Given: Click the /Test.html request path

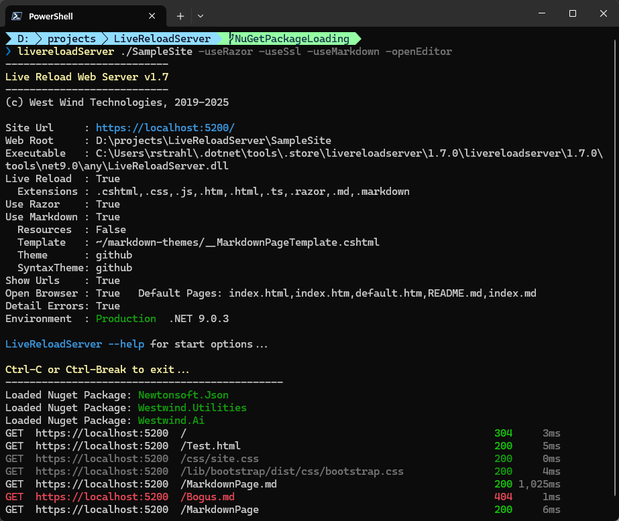Looking at the screenshot, I should point(211,446).
